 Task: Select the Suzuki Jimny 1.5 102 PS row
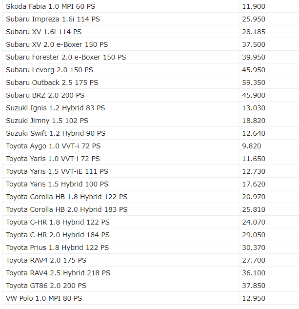coord(151,121)
